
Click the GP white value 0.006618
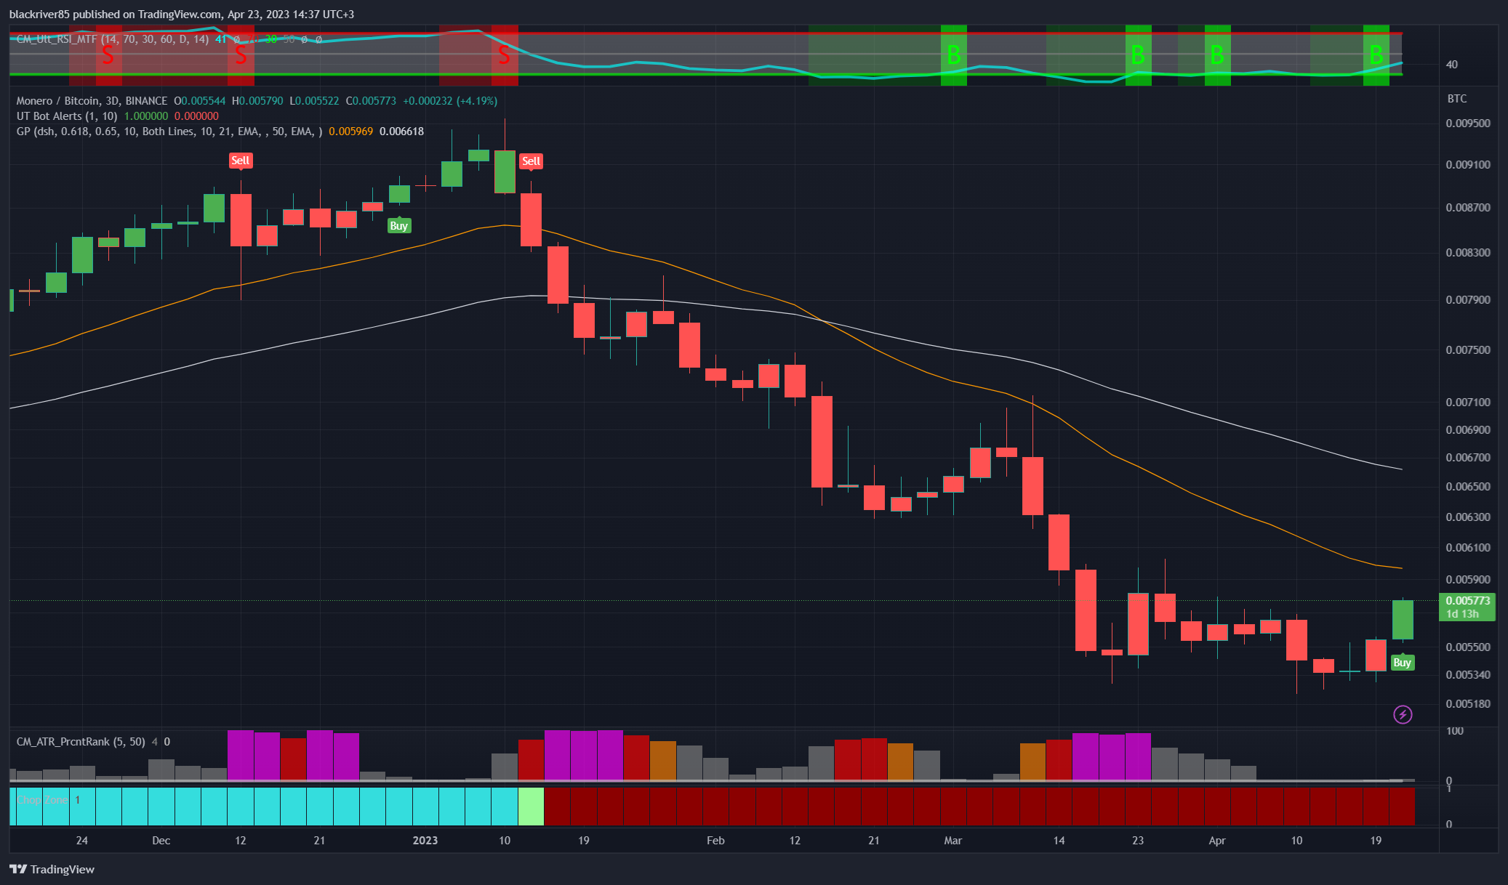[401, 132]
